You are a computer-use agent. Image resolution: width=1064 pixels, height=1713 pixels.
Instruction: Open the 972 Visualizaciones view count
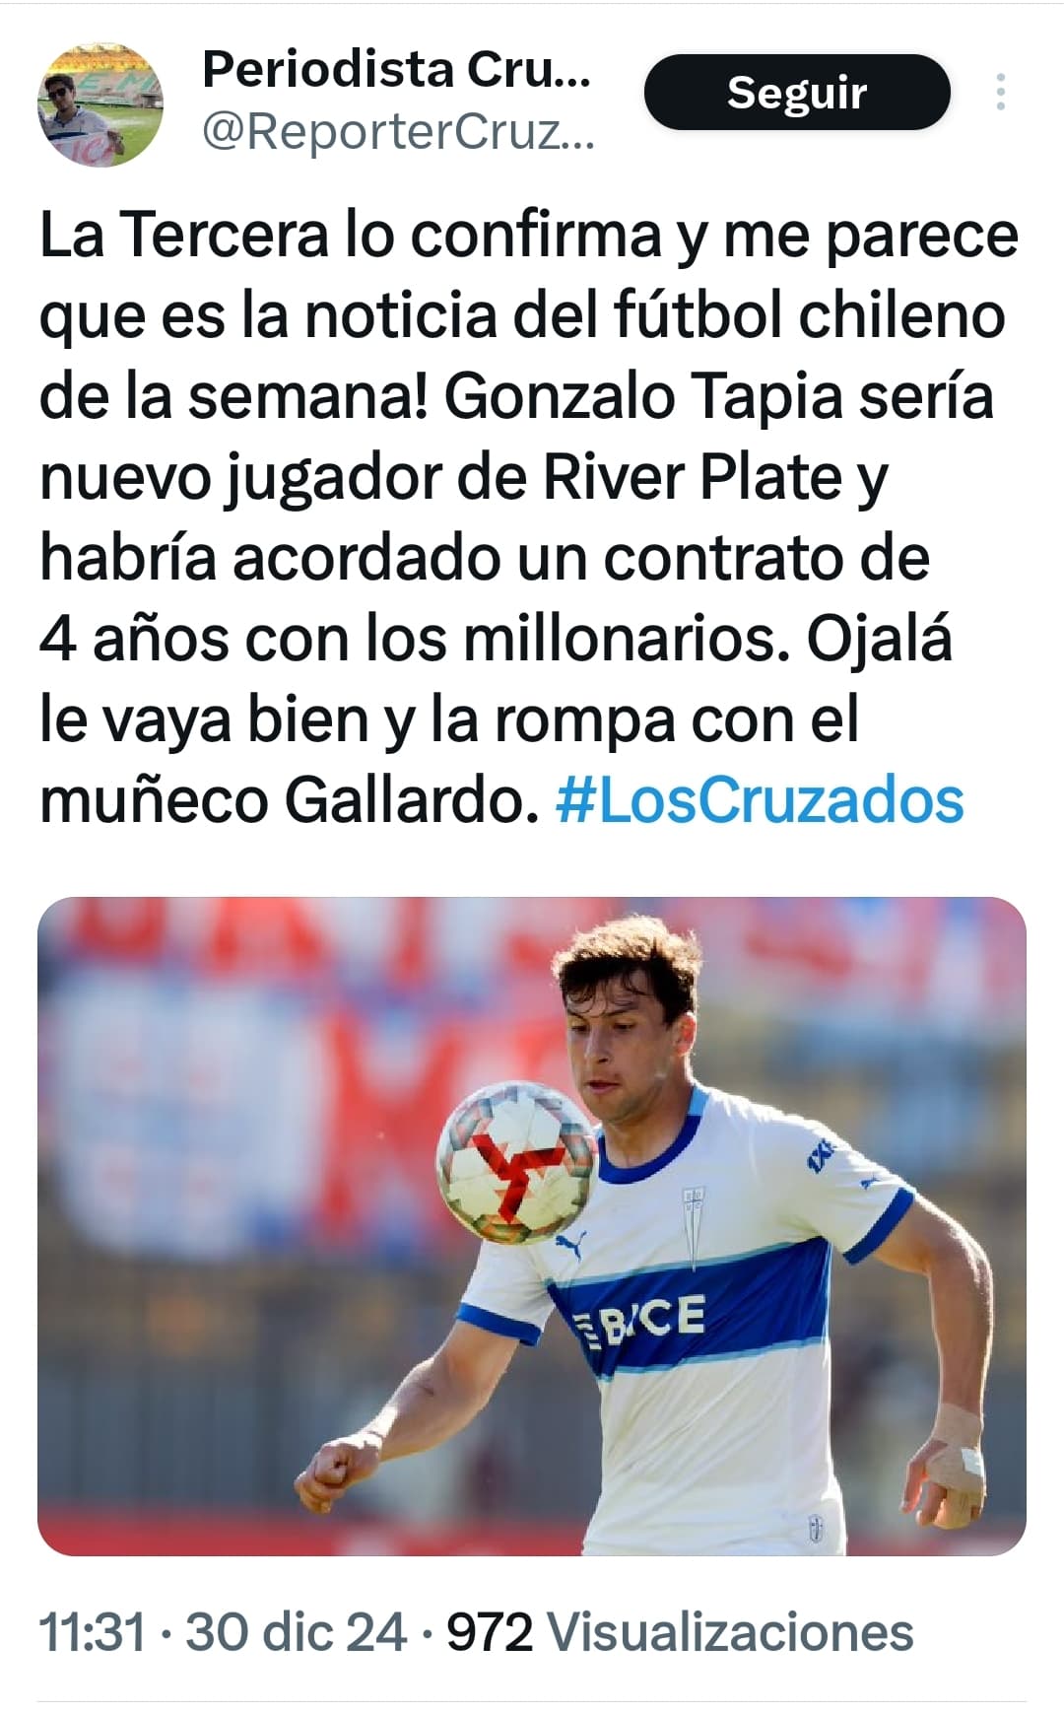coord(680,1631)
